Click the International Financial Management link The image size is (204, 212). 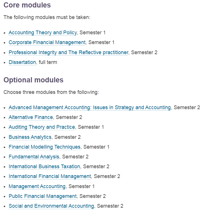click(50, 176)
